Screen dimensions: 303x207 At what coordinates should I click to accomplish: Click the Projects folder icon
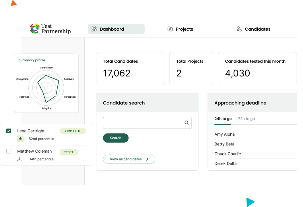(x=170, y=29)
